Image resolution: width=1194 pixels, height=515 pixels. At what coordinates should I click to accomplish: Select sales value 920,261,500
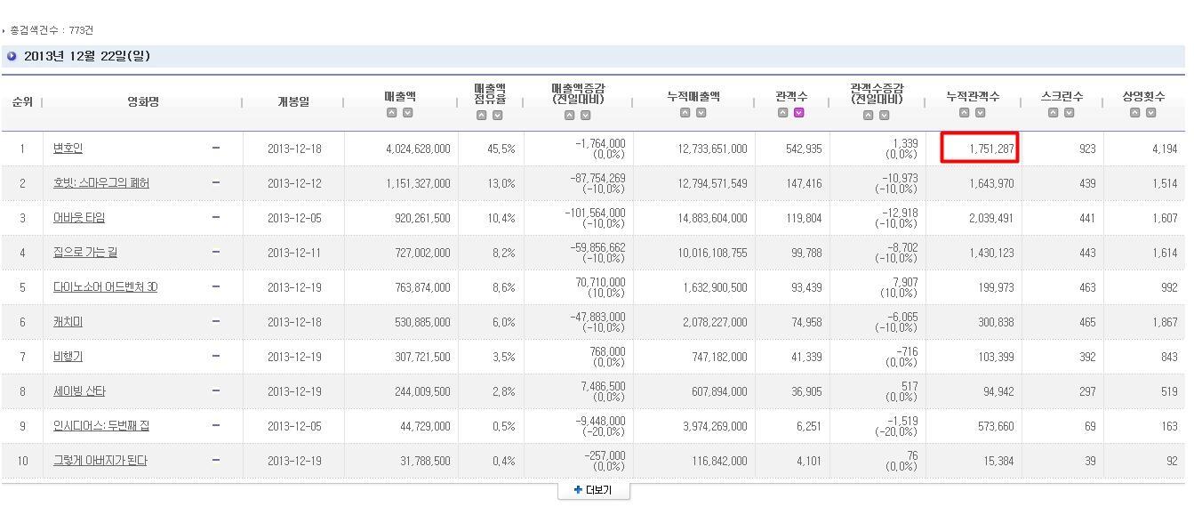(x=423, y=219)
